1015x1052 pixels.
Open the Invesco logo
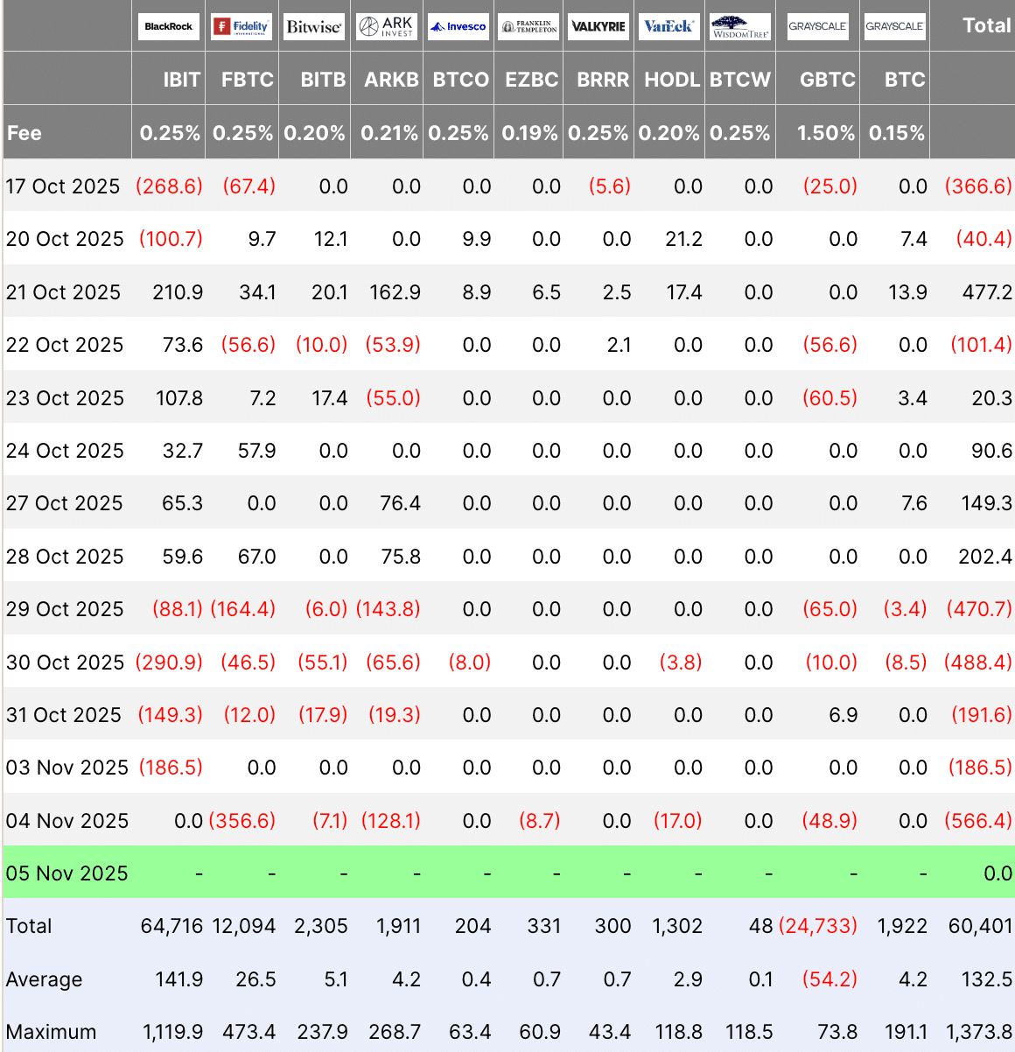click(458, 26)
